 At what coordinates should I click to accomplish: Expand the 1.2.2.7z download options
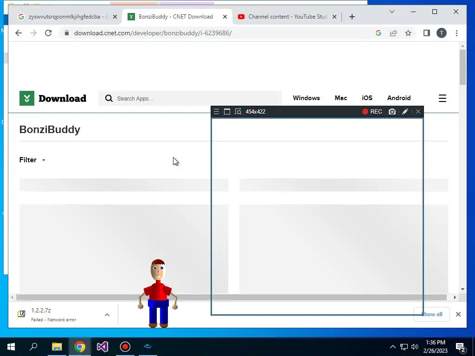(x=107, y=315)
